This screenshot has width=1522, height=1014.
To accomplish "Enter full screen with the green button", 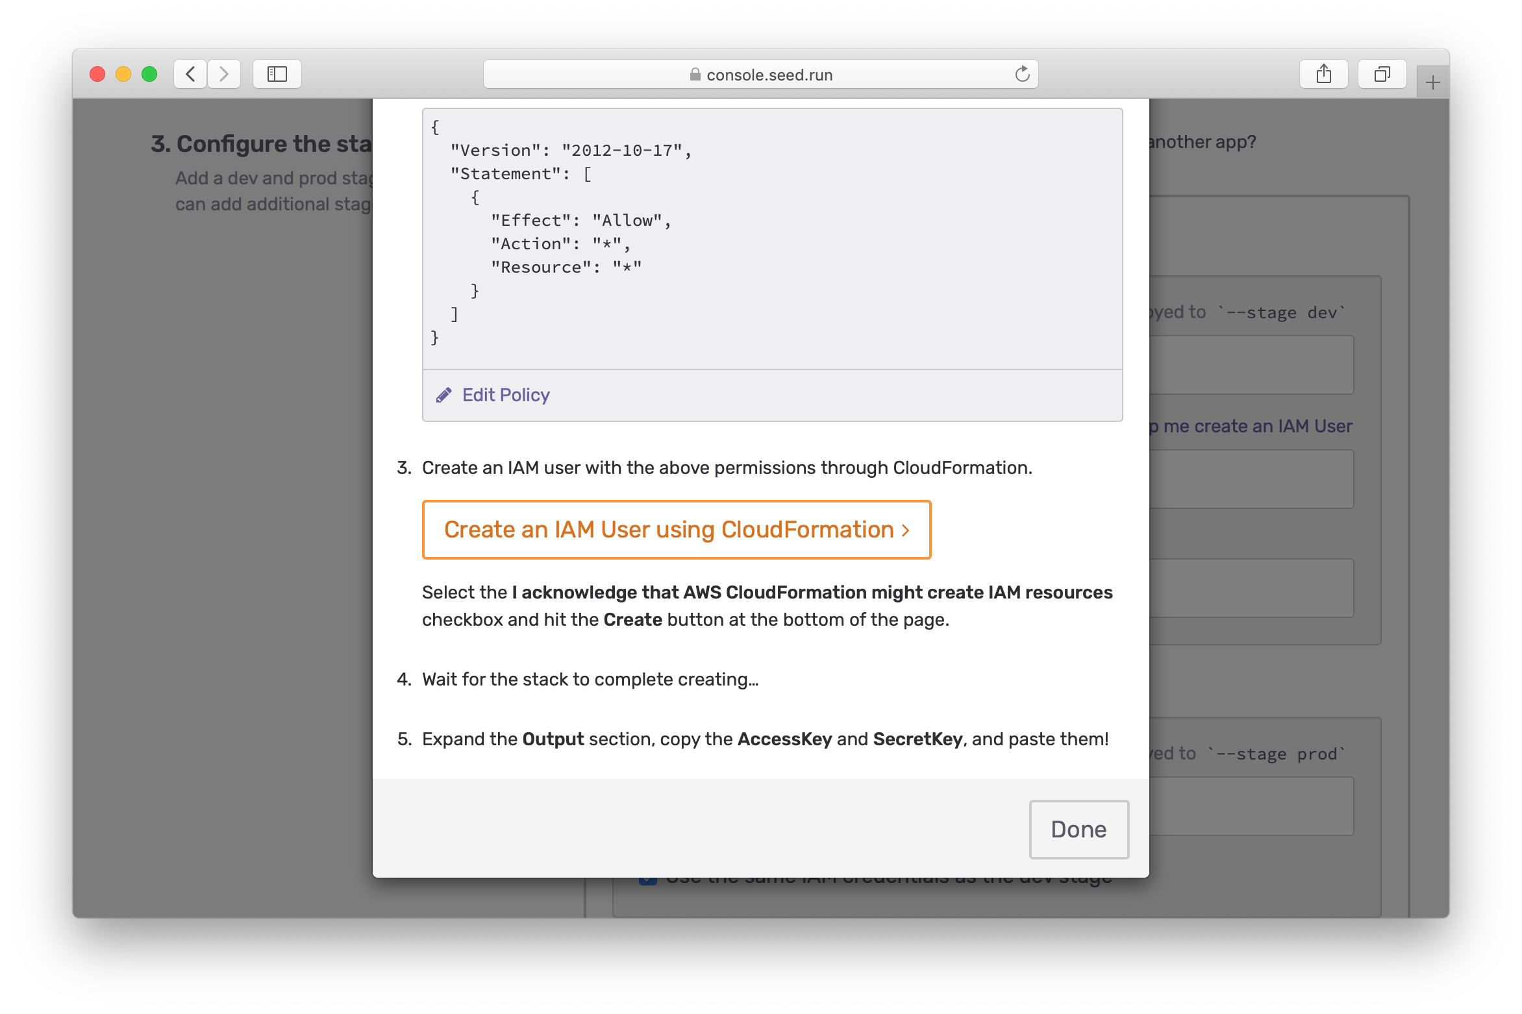I will (149, 74).
